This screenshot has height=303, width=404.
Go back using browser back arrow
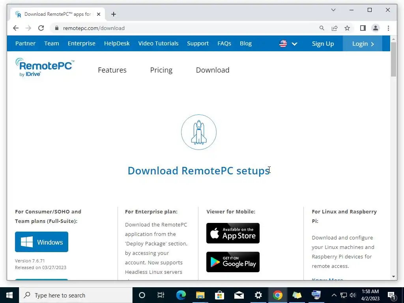click(16, 28)
